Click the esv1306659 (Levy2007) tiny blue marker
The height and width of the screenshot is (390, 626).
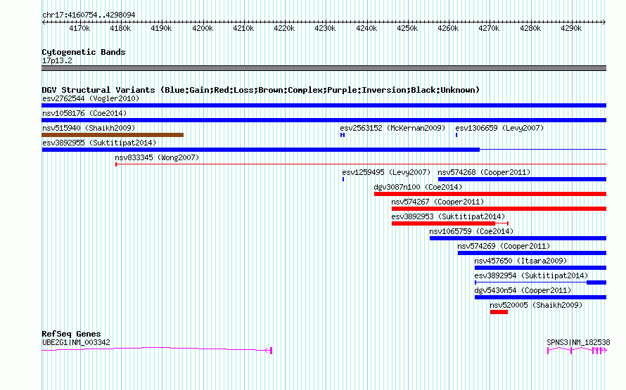(x=456, y=135)
